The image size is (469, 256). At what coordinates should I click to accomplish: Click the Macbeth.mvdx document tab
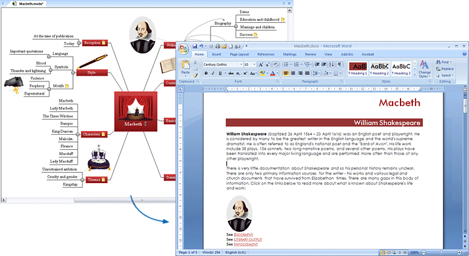(x=29, y=4)
